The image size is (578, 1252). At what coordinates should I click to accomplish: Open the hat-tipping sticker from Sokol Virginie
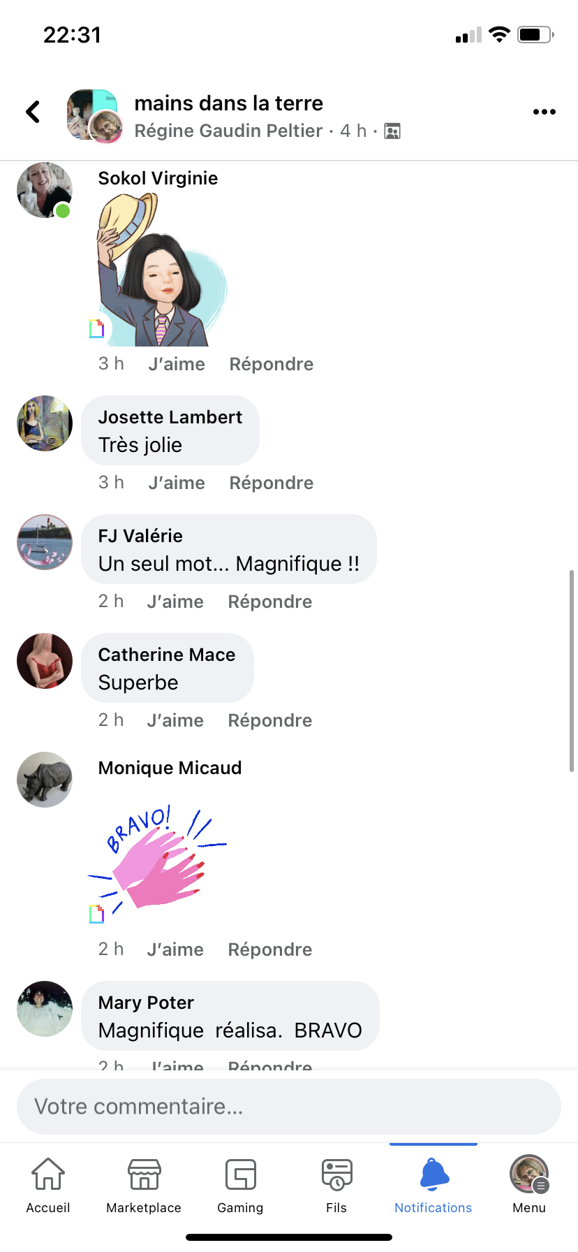click(x=162, y=270)
